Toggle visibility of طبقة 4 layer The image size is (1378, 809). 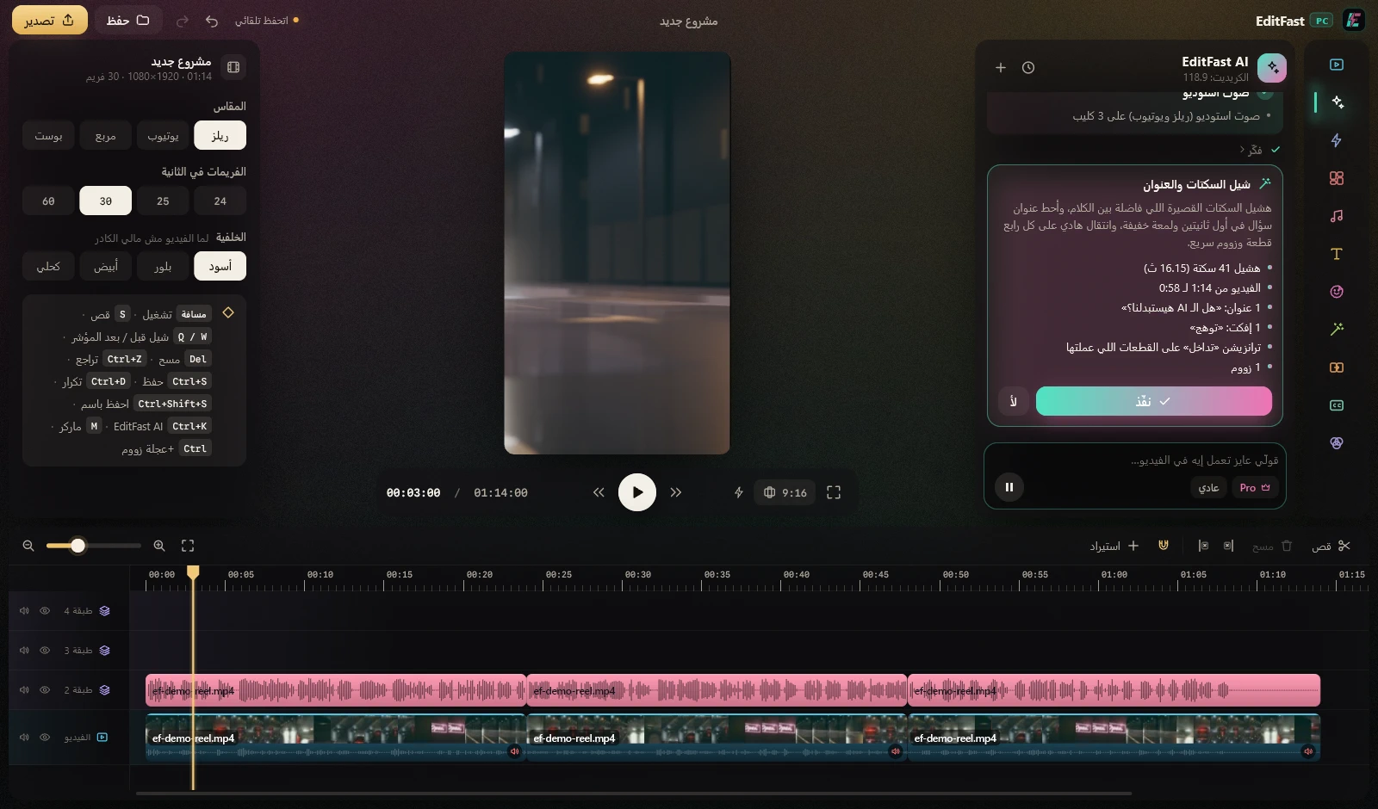coord(45,611)
